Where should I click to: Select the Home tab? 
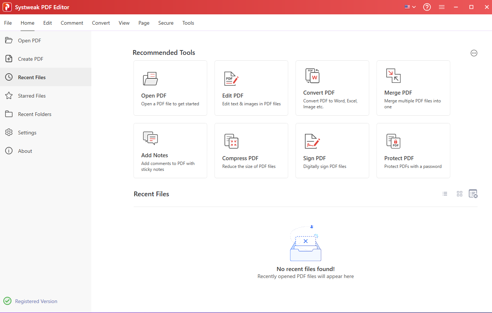[28, 23]
